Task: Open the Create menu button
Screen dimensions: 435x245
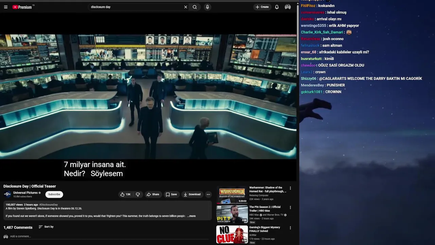Action: [262, 7]
